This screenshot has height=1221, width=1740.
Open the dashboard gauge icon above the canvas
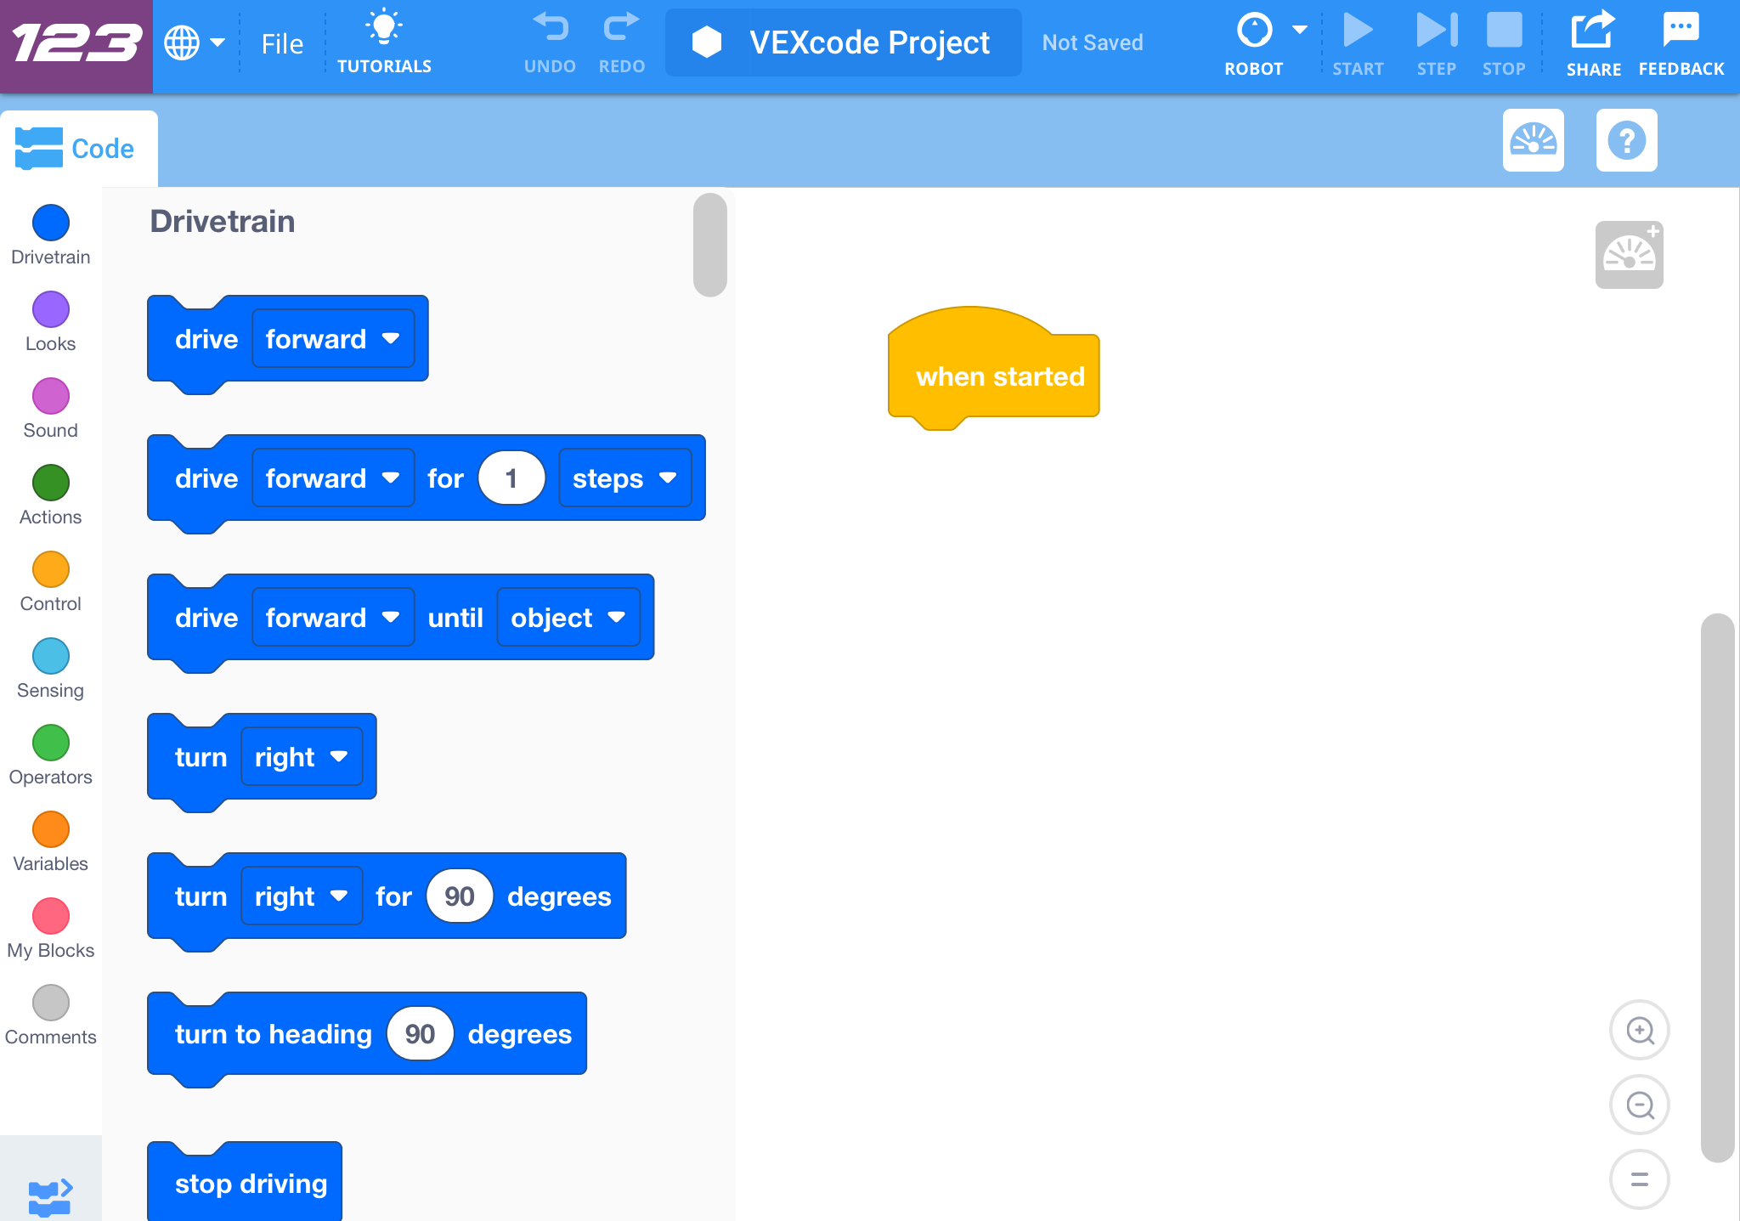pos(1534,140)
